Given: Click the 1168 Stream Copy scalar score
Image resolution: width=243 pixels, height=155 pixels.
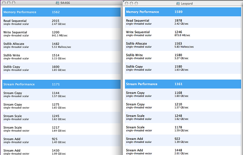Looking at the screenshot, I should click(x=179, y=93).
